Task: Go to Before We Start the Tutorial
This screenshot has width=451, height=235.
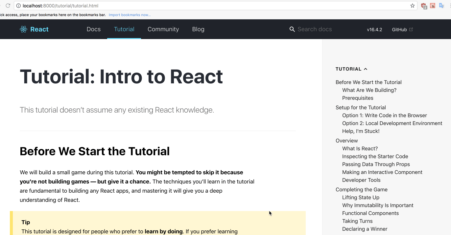Action: click(x=368, y=82)
